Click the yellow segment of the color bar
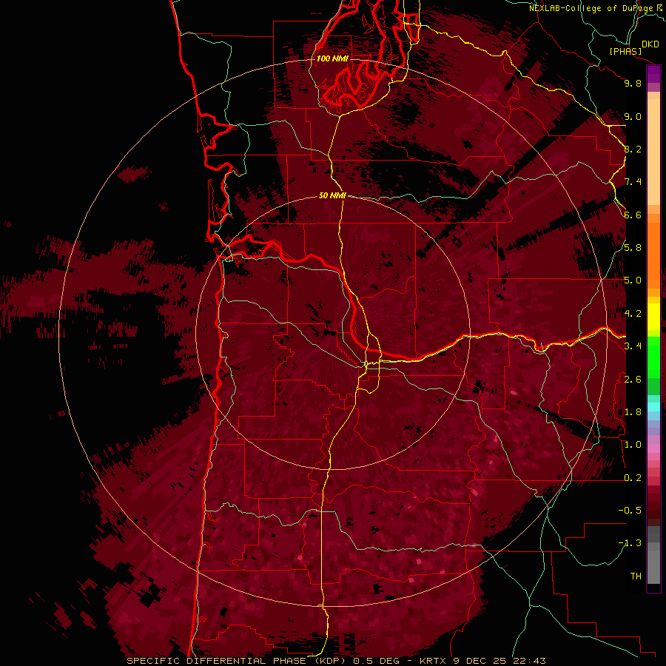666x666 pixels. click(653, 317)
